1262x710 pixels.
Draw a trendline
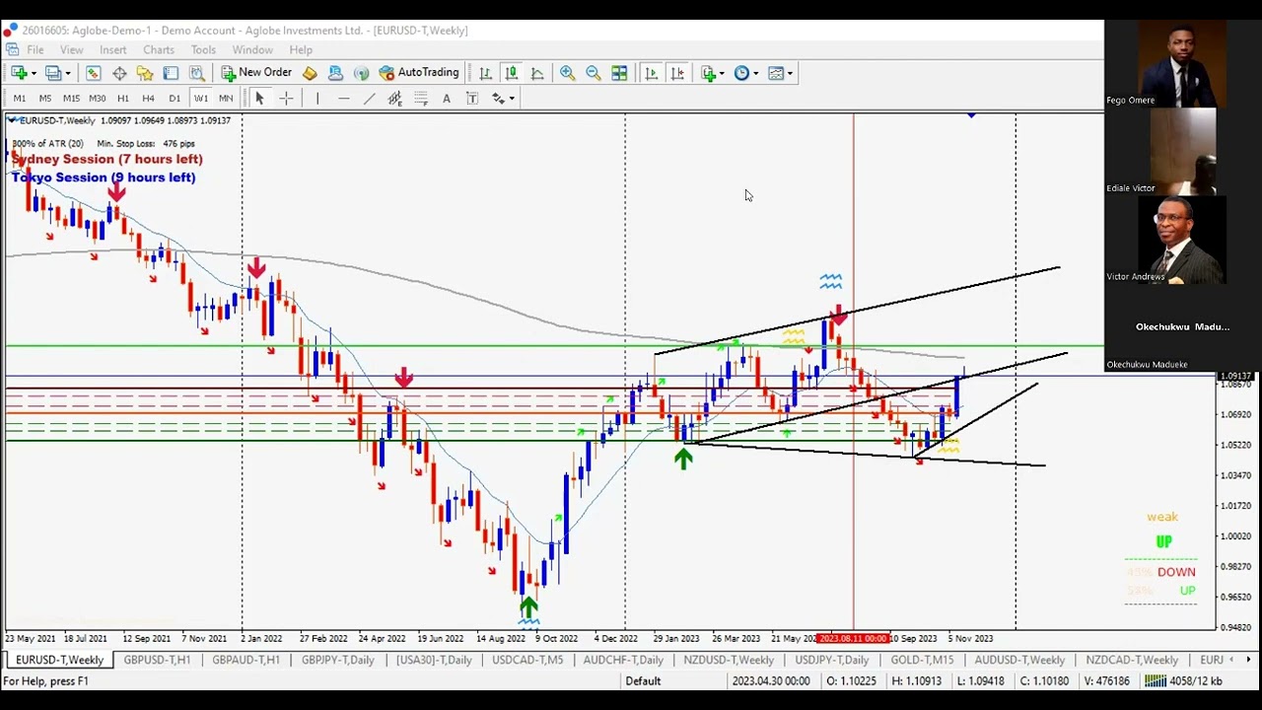pyautogui.click(x=369, y=99)
